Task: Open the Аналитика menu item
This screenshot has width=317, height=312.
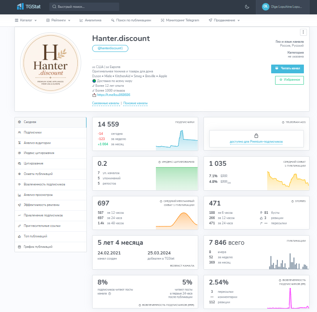Action: click(90, 20)
